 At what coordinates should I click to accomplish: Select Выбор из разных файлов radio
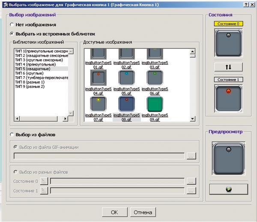[x=15, y=172]
